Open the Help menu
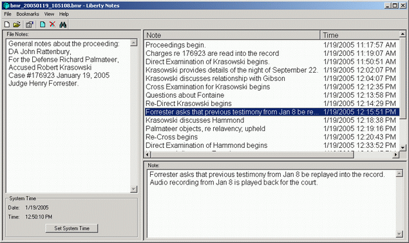The height and width of the screenshot is (243, 409). [64, 14]
